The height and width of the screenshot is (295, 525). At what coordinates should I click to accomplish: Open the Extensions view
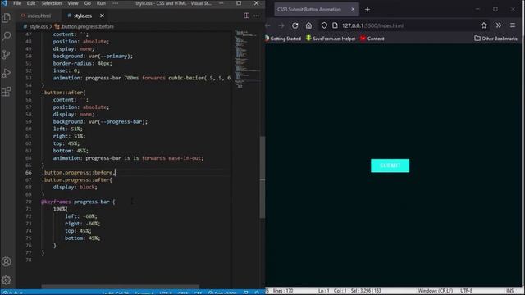(x=6, y=91)
